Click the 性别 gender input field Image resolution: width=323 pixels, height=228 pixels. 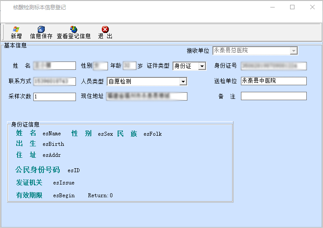(100, 66)
